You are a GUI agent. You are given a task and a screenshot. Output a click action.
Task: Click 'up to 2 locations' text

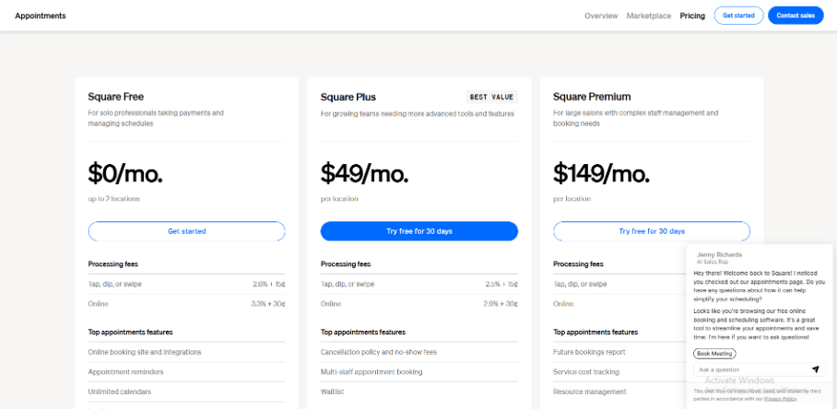pos(113,199)
